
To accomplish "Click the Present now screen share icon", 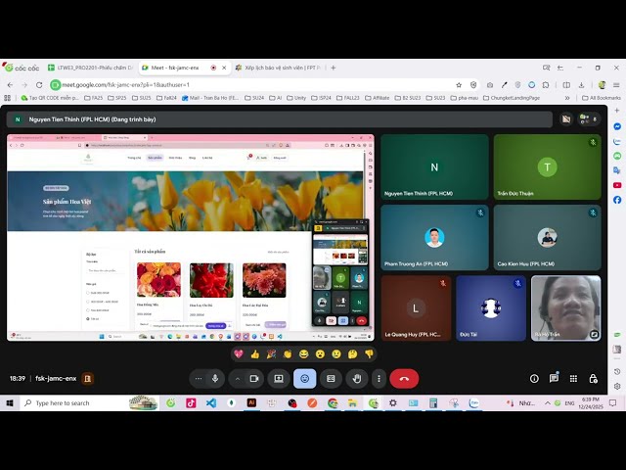I will (x=279, y=379).
